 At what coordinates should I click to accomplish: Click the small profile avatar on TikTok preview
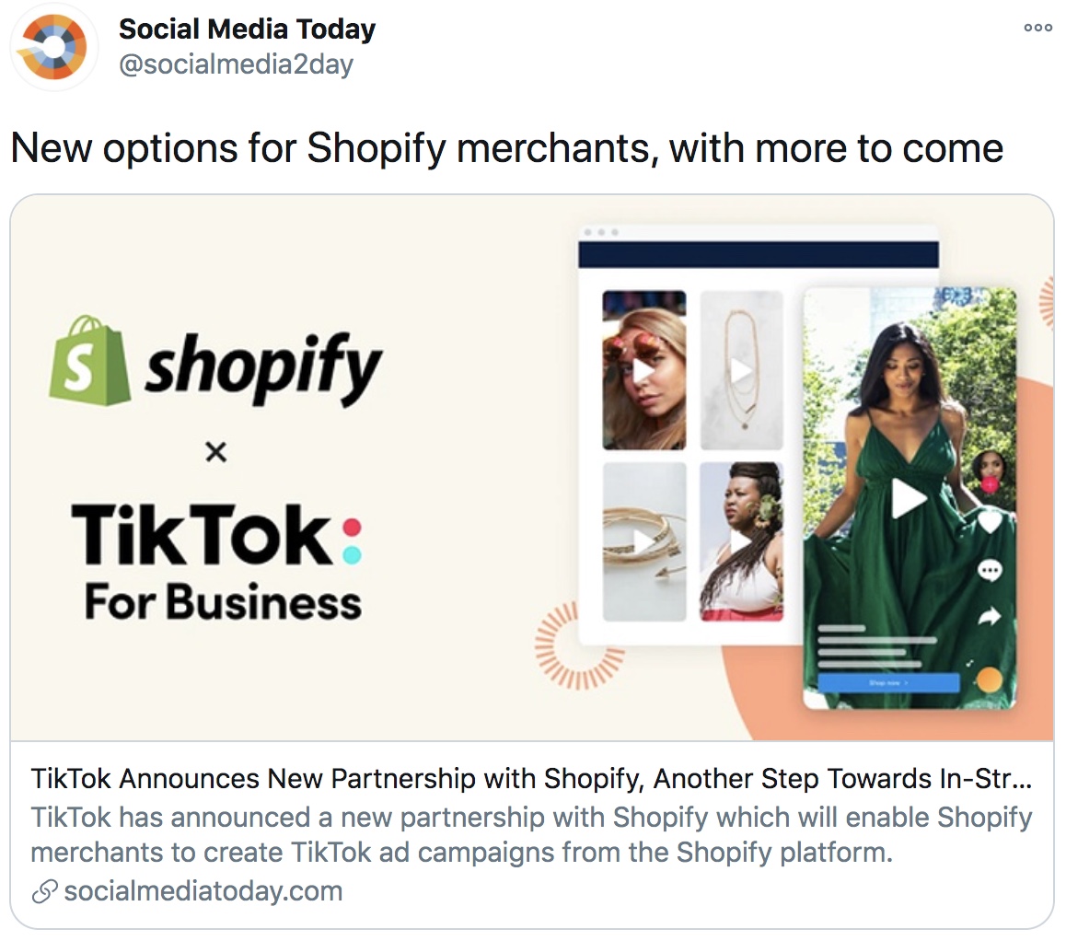pos(990,468)
